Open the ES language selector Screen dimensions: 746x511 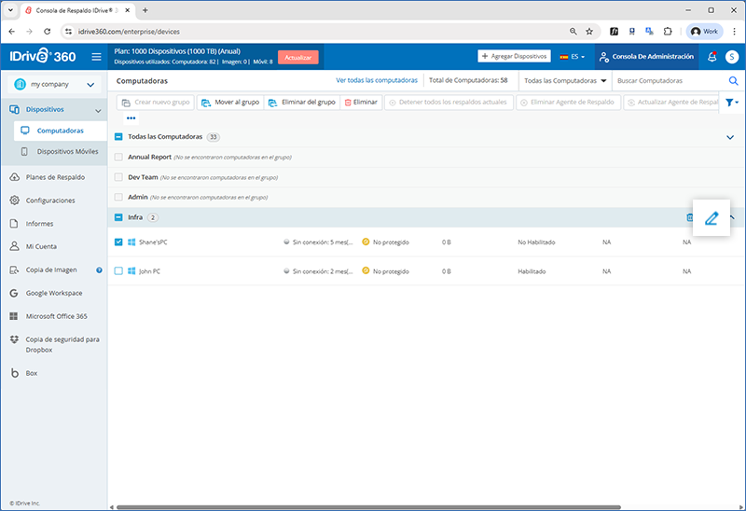pyautogui.click(x=572, y=57)
